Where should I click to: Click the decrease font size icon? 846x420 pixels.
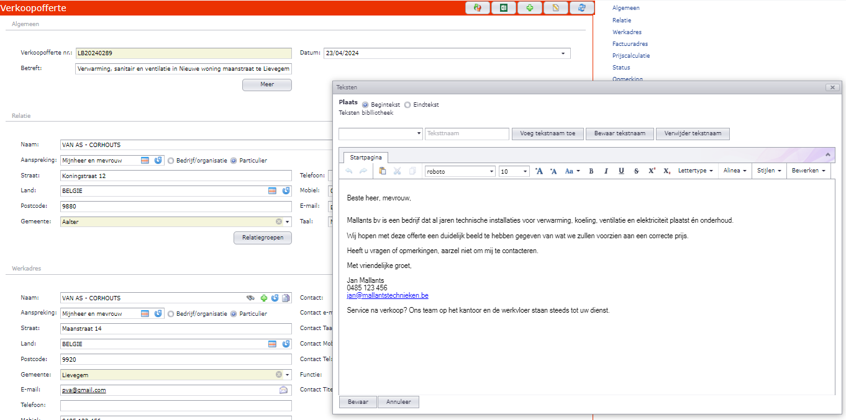(x=553, y=171)
